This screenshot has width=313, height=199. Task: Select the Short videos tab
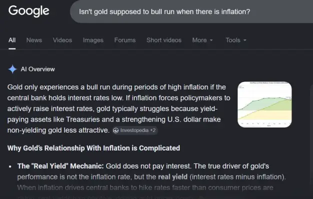164,40
